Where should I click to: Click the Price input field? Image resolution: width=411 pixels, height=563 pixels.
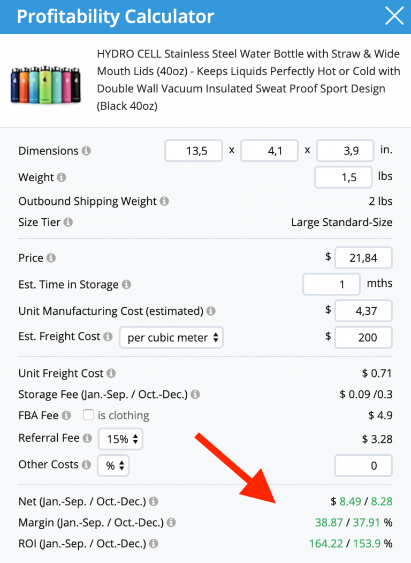coord(363,258)
